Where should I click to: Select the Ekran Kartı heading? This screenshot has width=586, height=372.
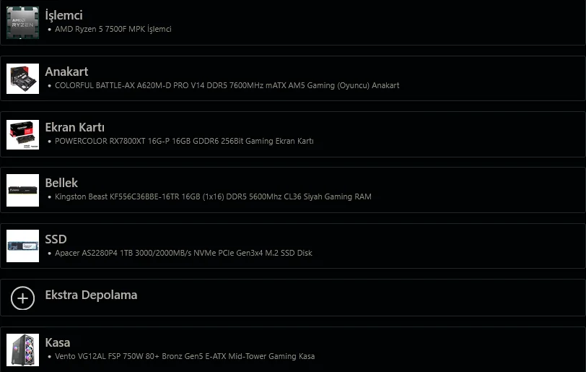point(74,127)
